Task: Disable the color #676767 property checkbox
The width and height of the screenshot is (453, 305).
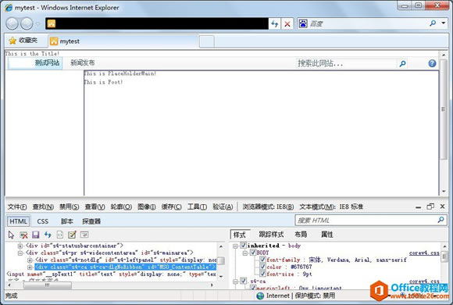Action: [262, 267]
